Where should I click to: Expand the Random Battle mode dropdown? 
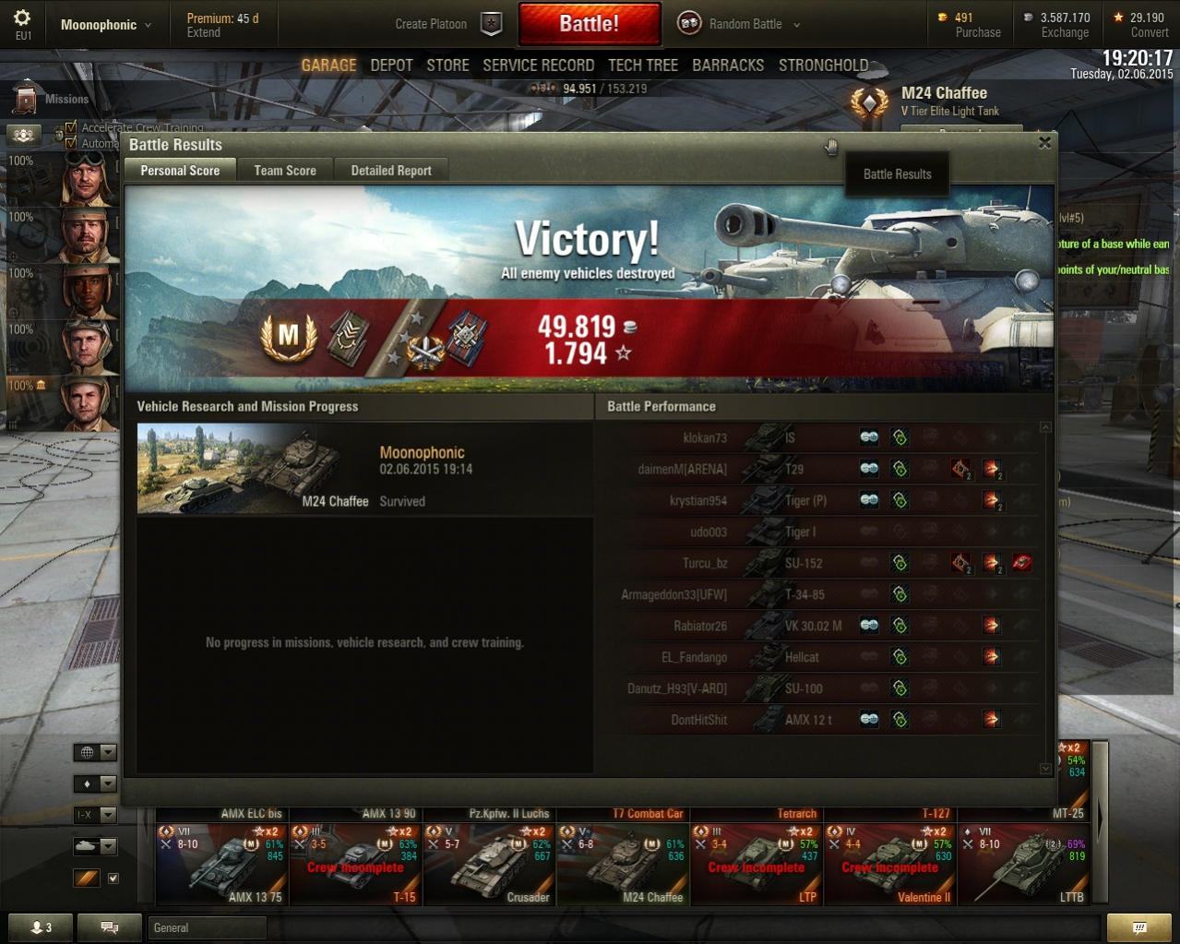pos(796,25)
